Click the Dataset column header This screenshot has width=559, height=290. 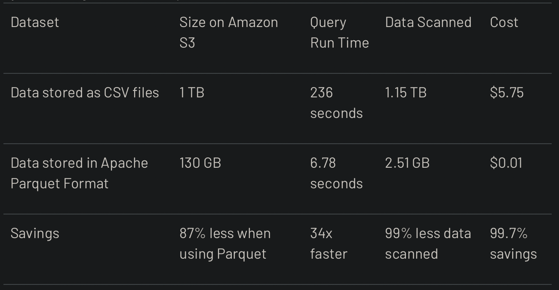tap(35, 22)
